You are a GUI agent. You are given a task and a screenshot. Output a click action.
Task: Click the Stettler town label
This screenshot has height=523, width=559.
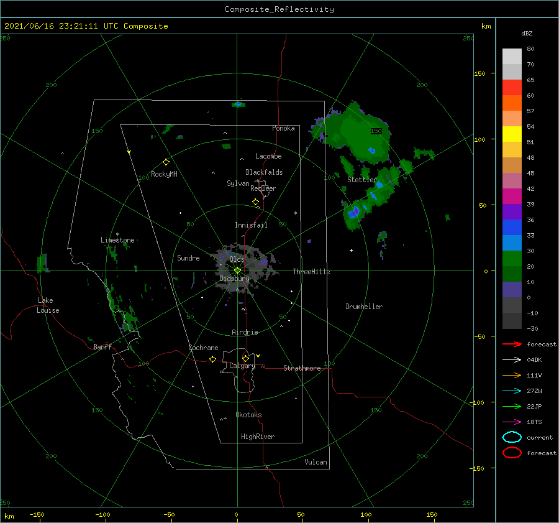[362, 180]
